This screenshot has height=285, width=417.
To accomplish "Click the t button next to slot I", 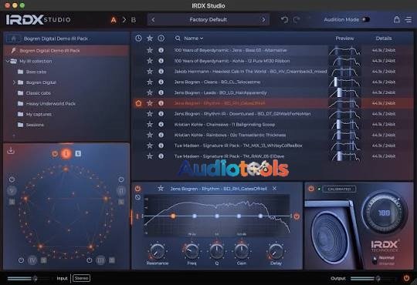I will click(78, 153).
